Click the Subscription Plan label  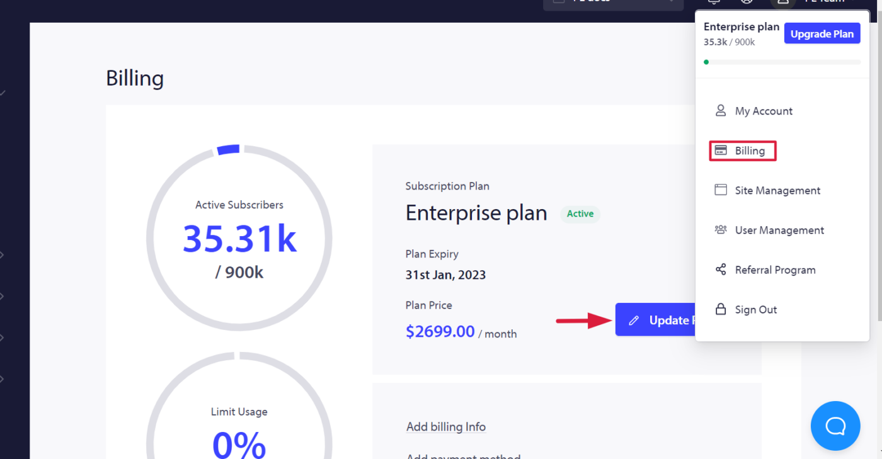(447, 186)
